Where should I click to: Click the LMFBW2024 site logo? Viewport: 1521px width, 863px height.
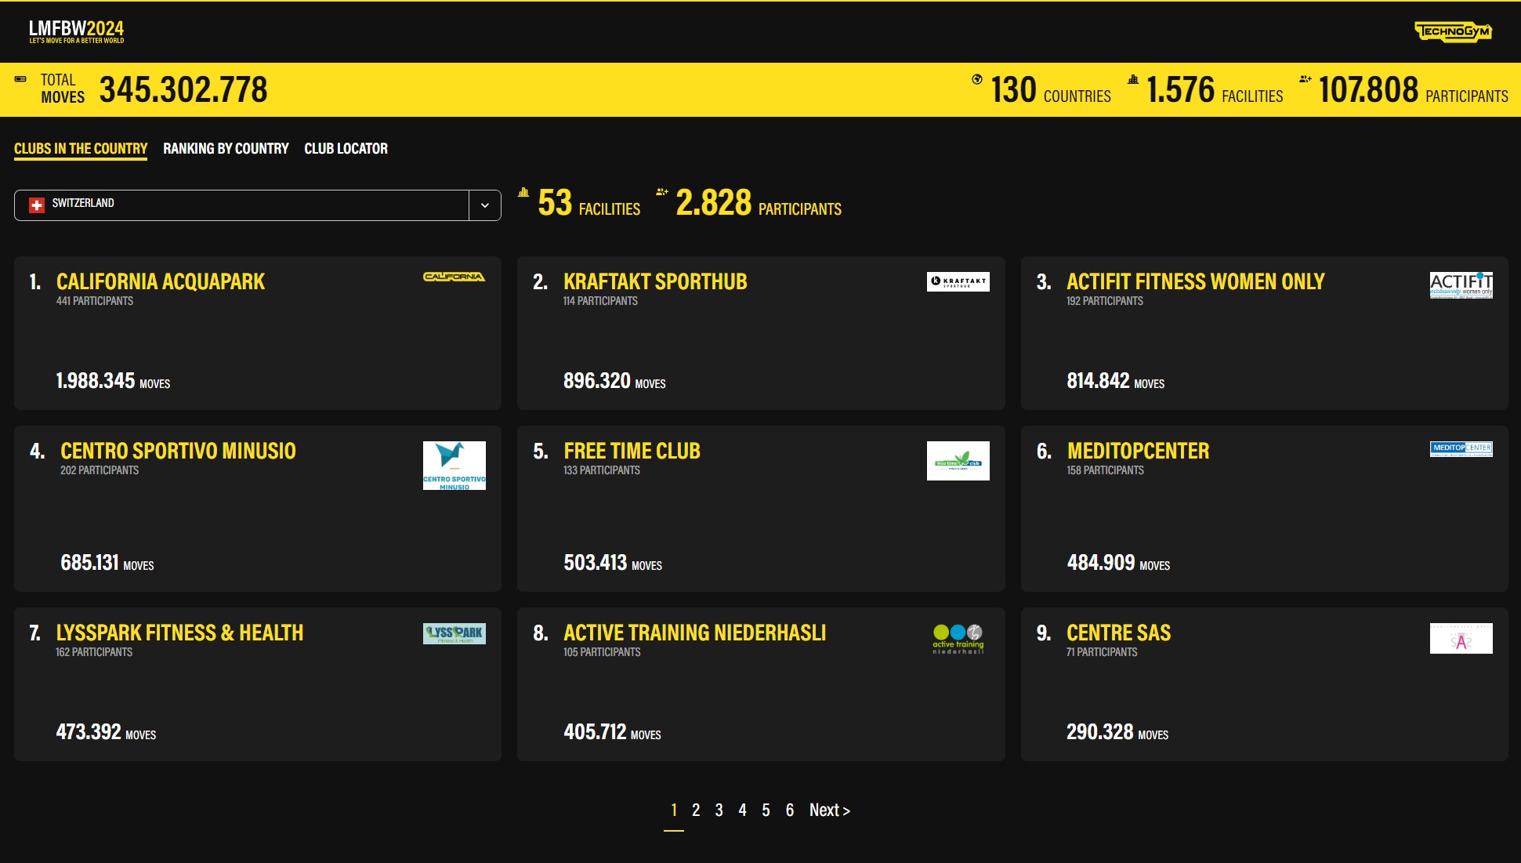[x=76, y=31]
